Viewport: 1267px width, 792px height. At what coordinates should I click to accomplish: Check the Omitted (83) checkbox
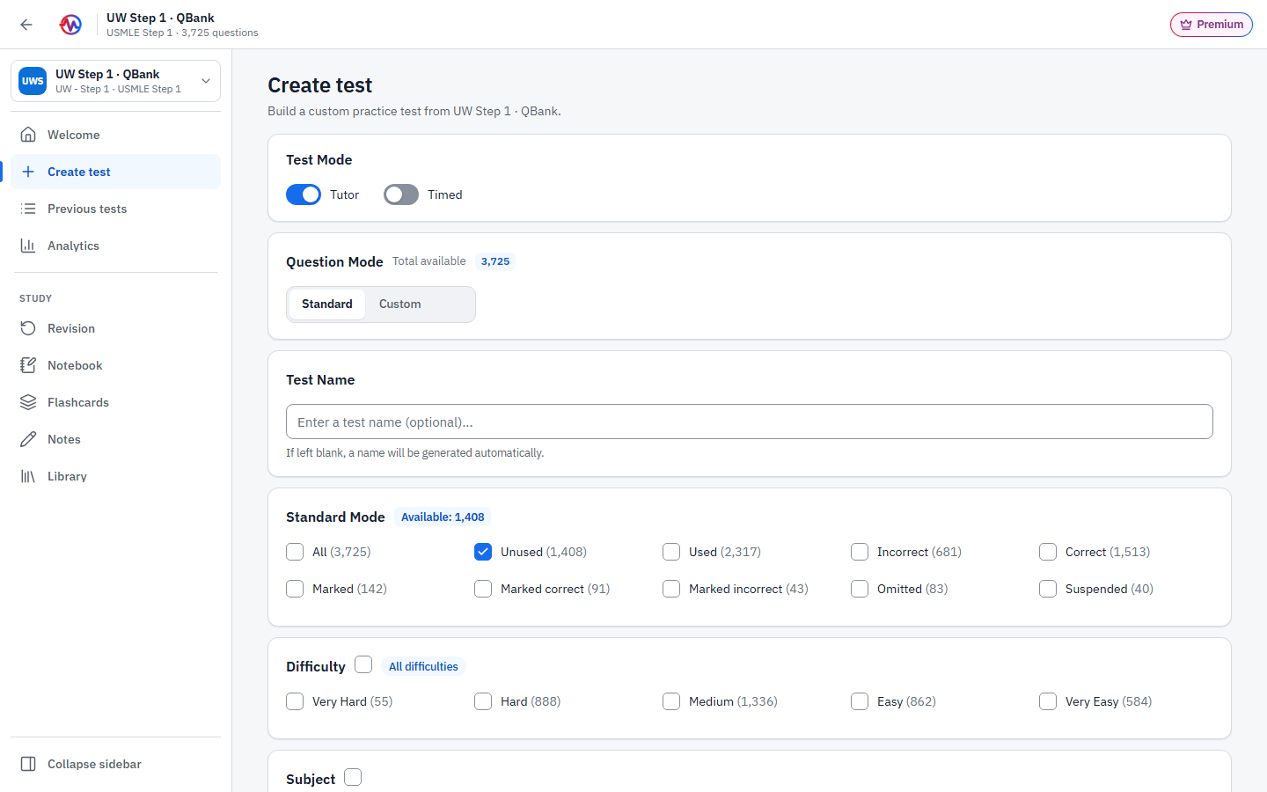(860, 589)
